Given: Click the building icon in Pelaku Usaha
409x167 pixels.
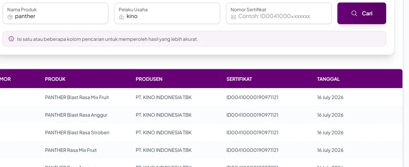Looking at the screenshot, I should 121,17.
